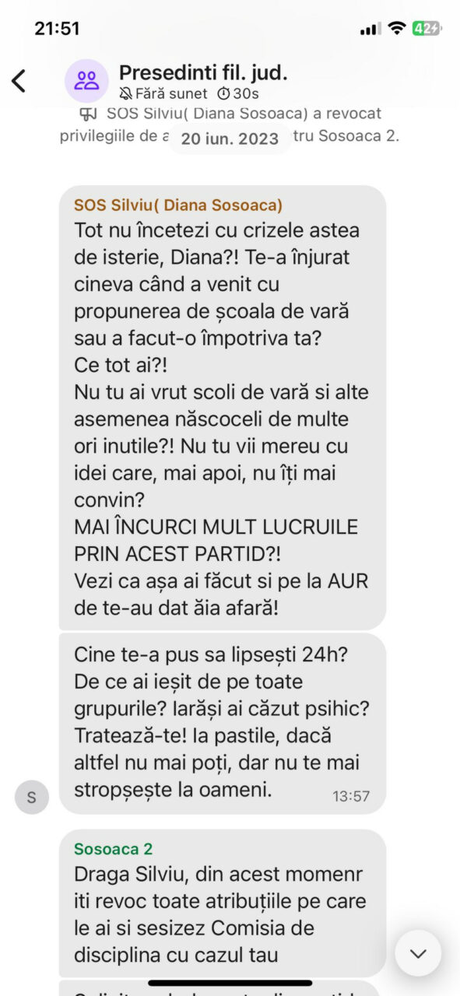The height and width of the screenshot is (996, 460).
Task: Open Presedinti fil. jud. group info
Action: 203,73
